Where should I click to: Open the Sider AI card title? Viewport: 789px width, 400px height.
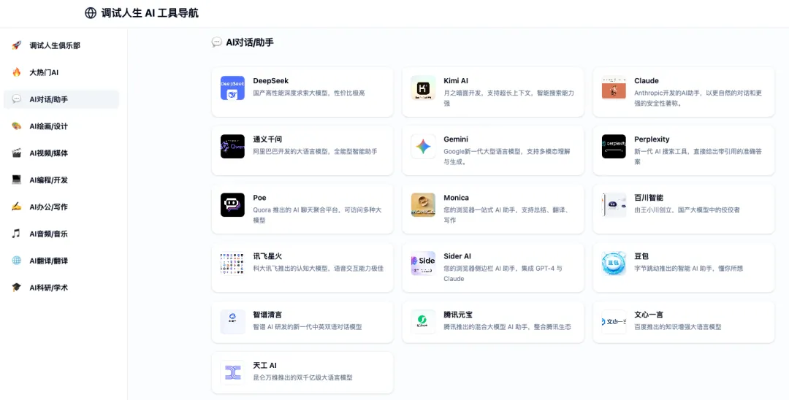[457, 256]
